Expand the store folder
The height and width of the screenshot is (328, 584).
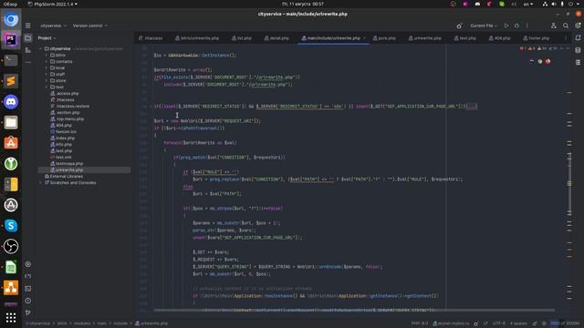47,80
